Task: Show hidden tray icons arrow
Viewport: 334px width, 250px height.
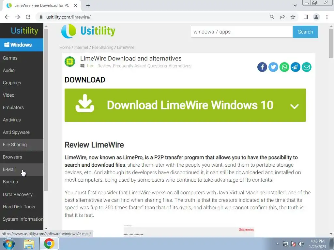Action: [x=277, y=244]
